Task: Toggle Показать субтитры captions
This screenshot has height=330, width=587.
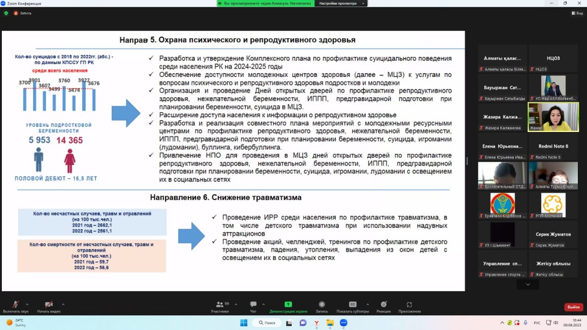Action: 352,305
